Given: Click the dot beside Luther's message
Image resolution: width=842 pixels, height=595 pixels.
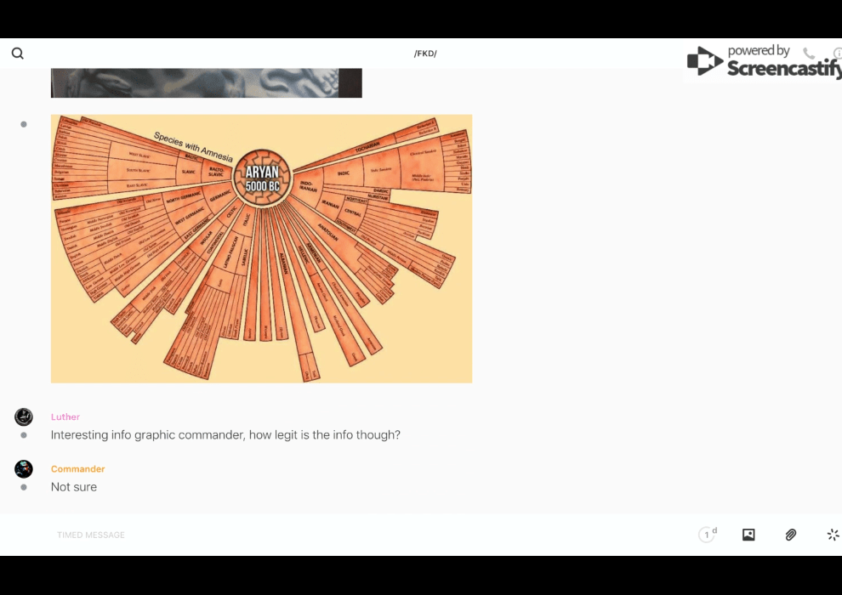Looking at the screenshot, I should pyautogui.click(x=24, y=435).
